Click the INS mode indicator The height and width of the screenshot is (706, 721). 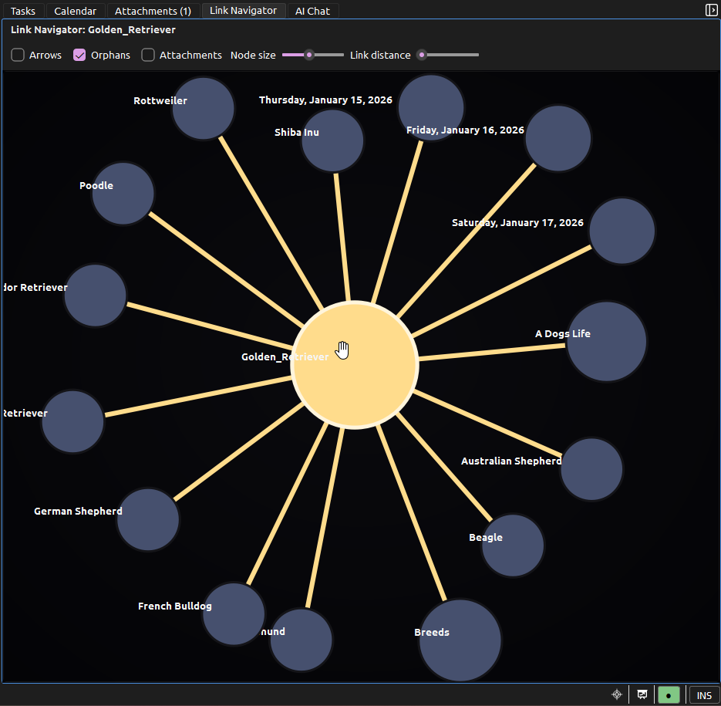point(702,694)
